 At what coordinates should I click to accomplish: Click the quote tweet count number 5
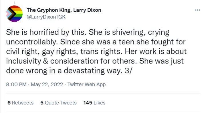click(42, 103)
